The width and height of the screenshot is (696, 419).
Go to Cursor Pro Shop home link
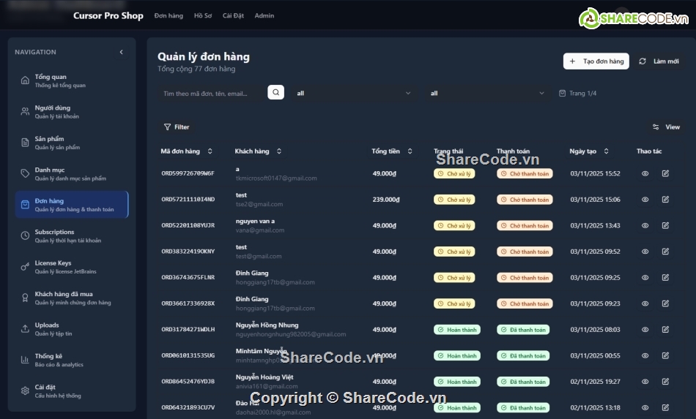click(x=108, y=15)
